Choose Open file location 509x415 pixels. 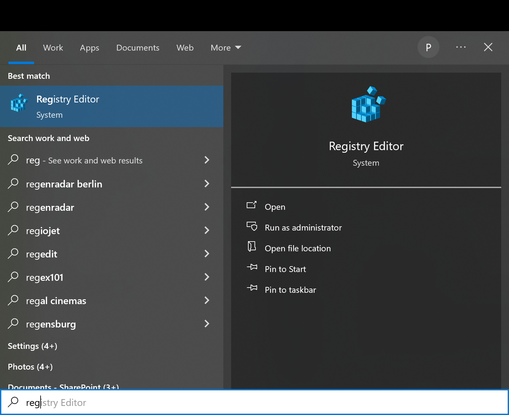[x=298, y=248]
